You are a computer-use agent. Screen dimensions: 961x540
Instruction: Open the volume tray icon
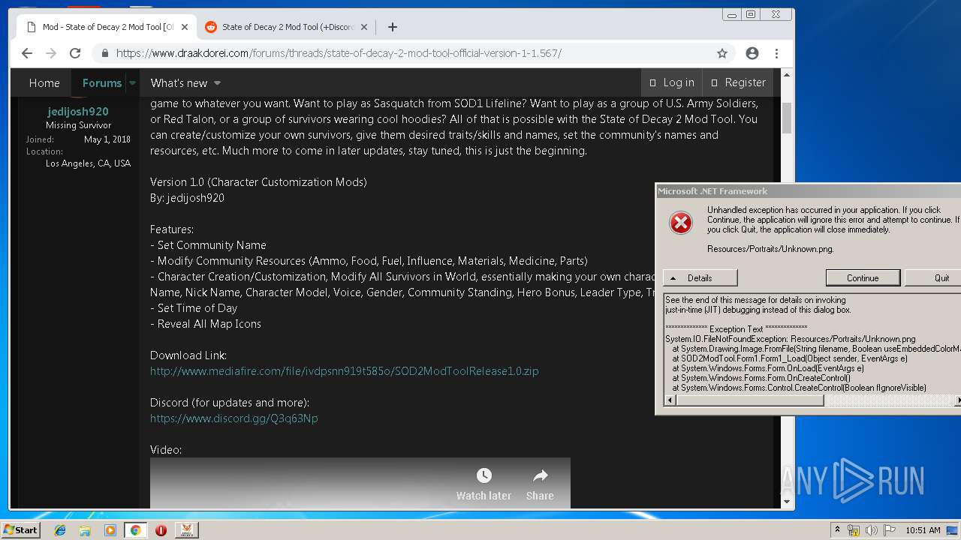(872, 530)
